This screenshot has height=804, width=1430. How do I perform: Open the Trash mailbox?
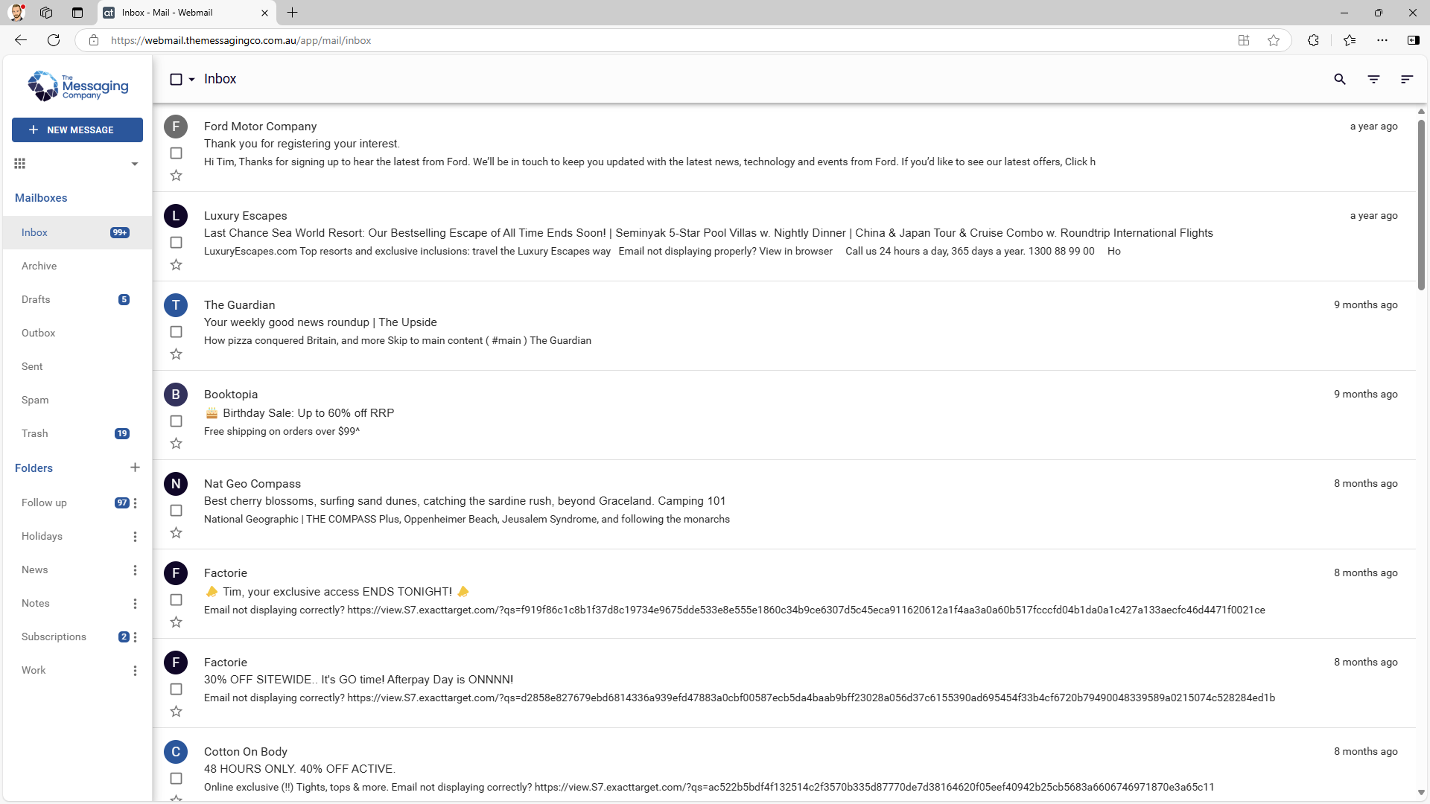77,433
